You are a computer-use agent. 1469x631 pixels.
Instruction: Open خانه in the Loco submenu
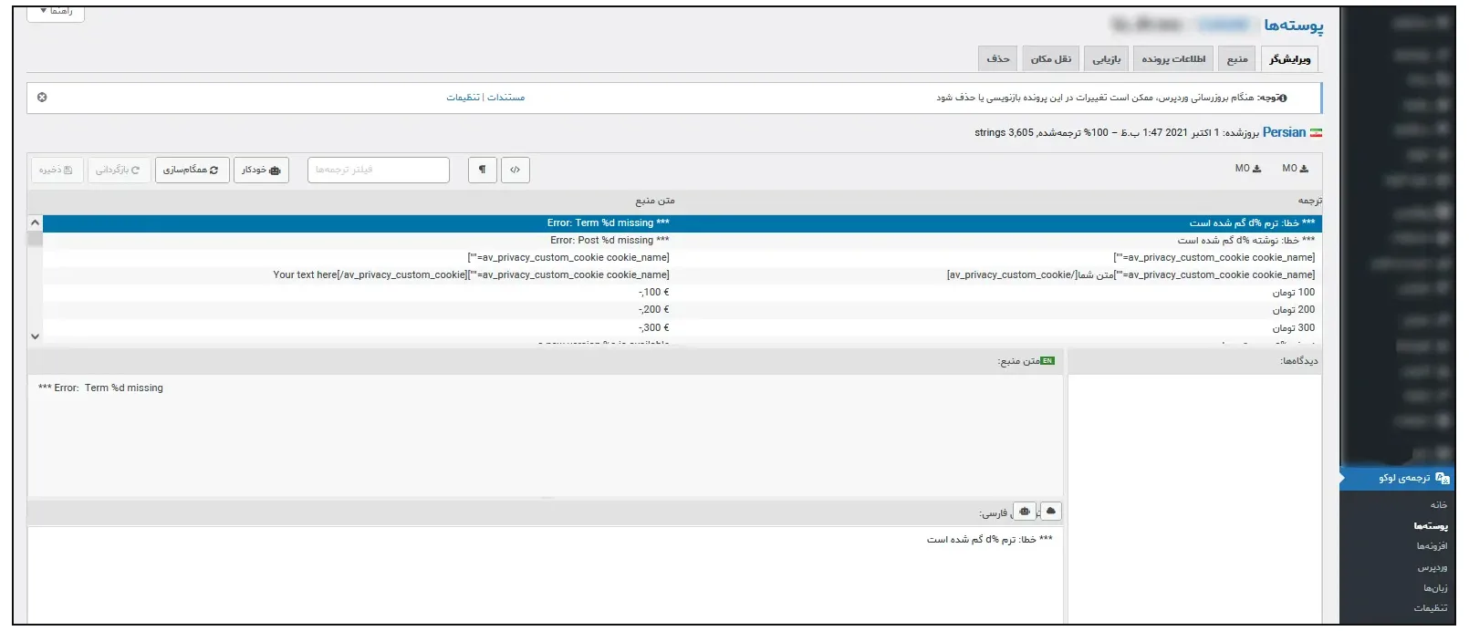pos(1438,505)
